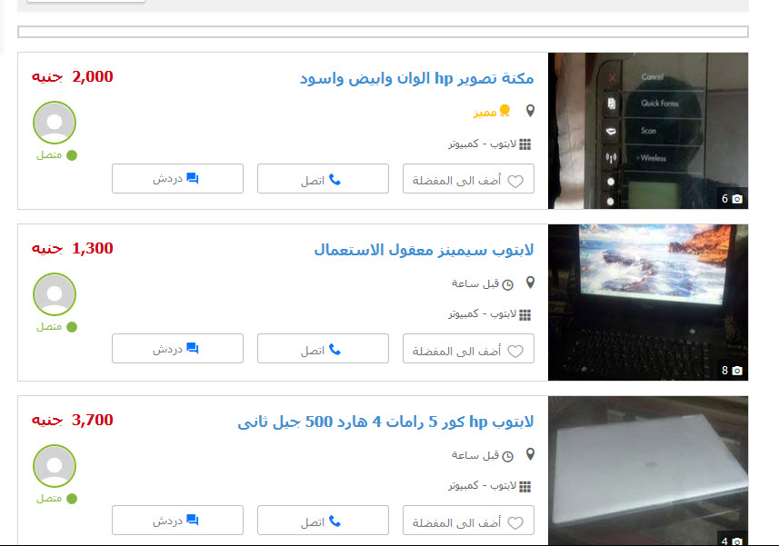This screenshot has width=779, height=546.
Task: Click the category grid icon on the photocopier listing
Action: pyautogui.click(x=525, y=144)
